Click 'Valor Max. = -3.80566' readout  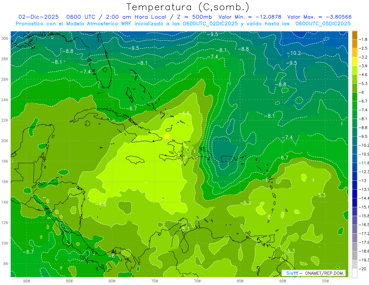tap(319, 17)
